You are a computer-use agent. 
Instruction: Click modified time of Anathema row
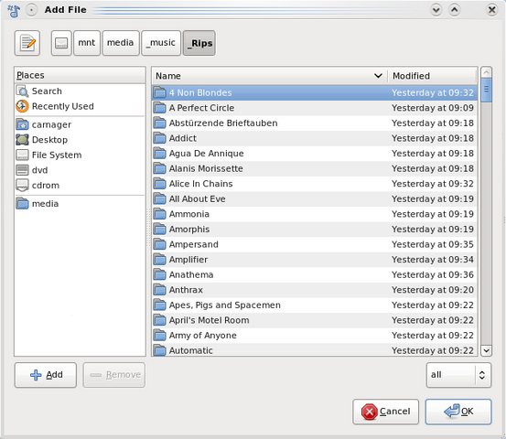(x=433, y=274)
